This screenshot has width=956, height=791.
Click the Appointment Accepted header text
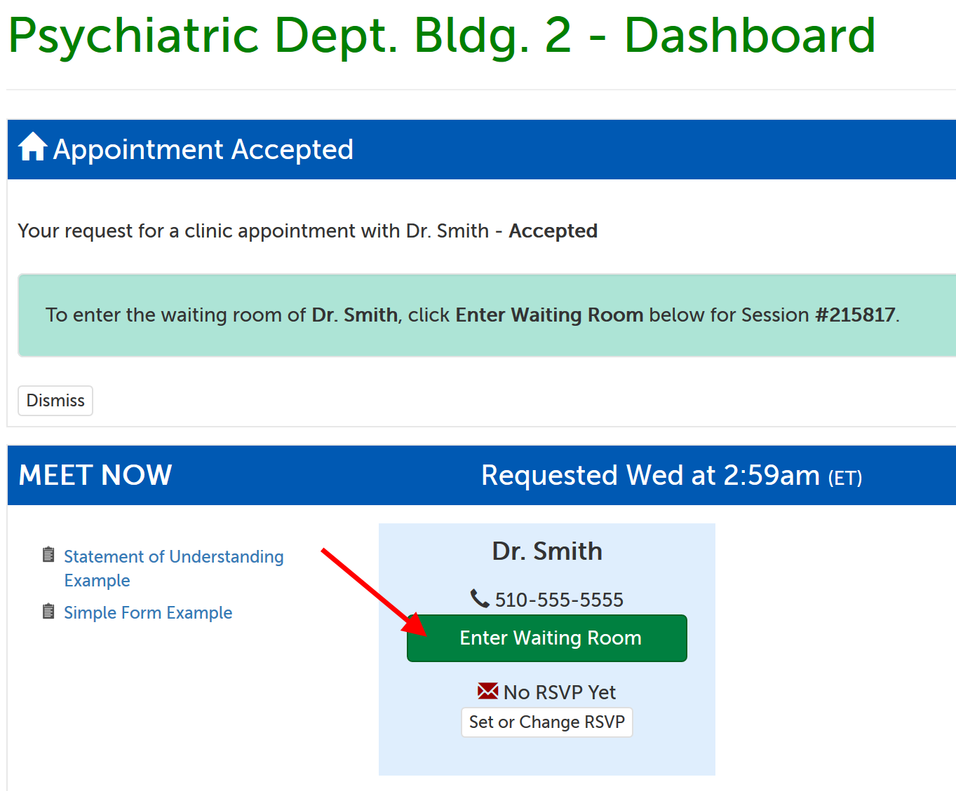point(203,149)
